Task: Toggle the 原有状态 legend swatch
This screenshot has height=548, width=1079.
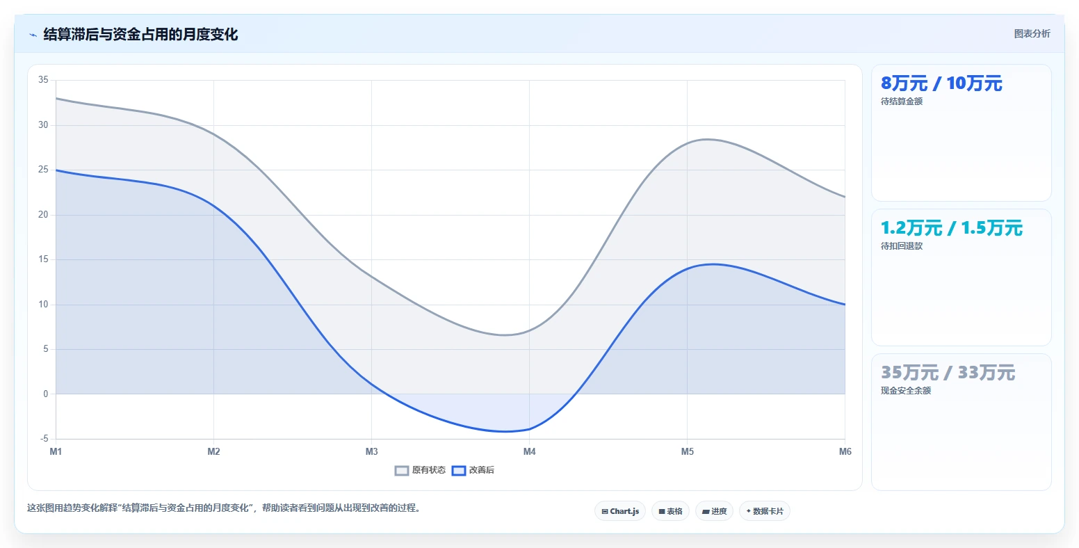Action: point(402,471)
